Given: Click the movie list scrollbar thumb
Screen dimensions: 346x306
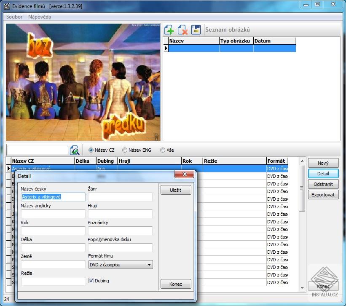Looking at the screenshot, I should [x=302, y=188].
